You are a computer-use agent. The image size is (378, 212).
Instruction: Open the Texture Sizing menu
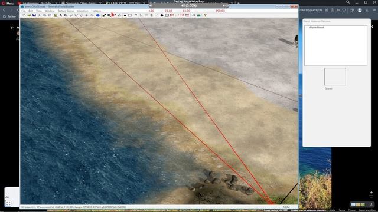click(66, 11)
